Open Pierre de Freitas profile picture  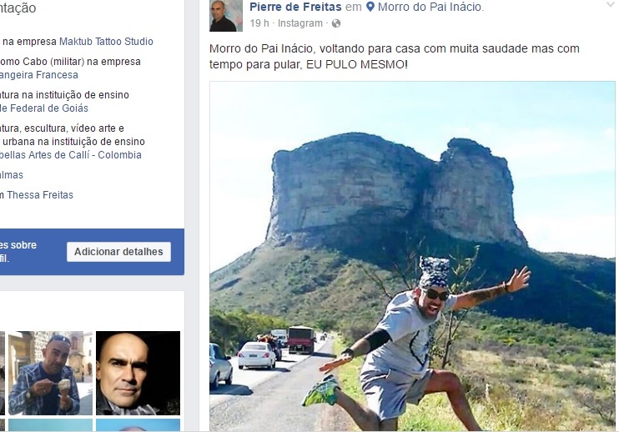pyautogui.click(x=226, y=15)
